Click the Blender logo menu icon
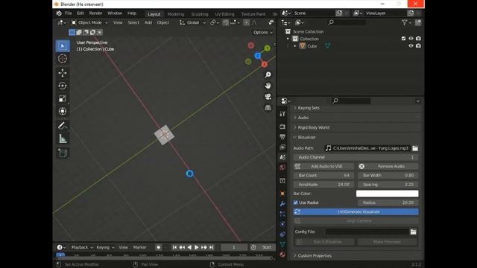The height and width of the screenshot is (268, 477). 59,13
